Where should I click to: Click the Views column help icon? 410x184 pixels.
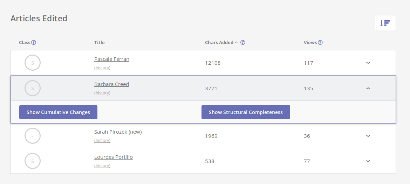pyautogui.click(x=320, y=43)
